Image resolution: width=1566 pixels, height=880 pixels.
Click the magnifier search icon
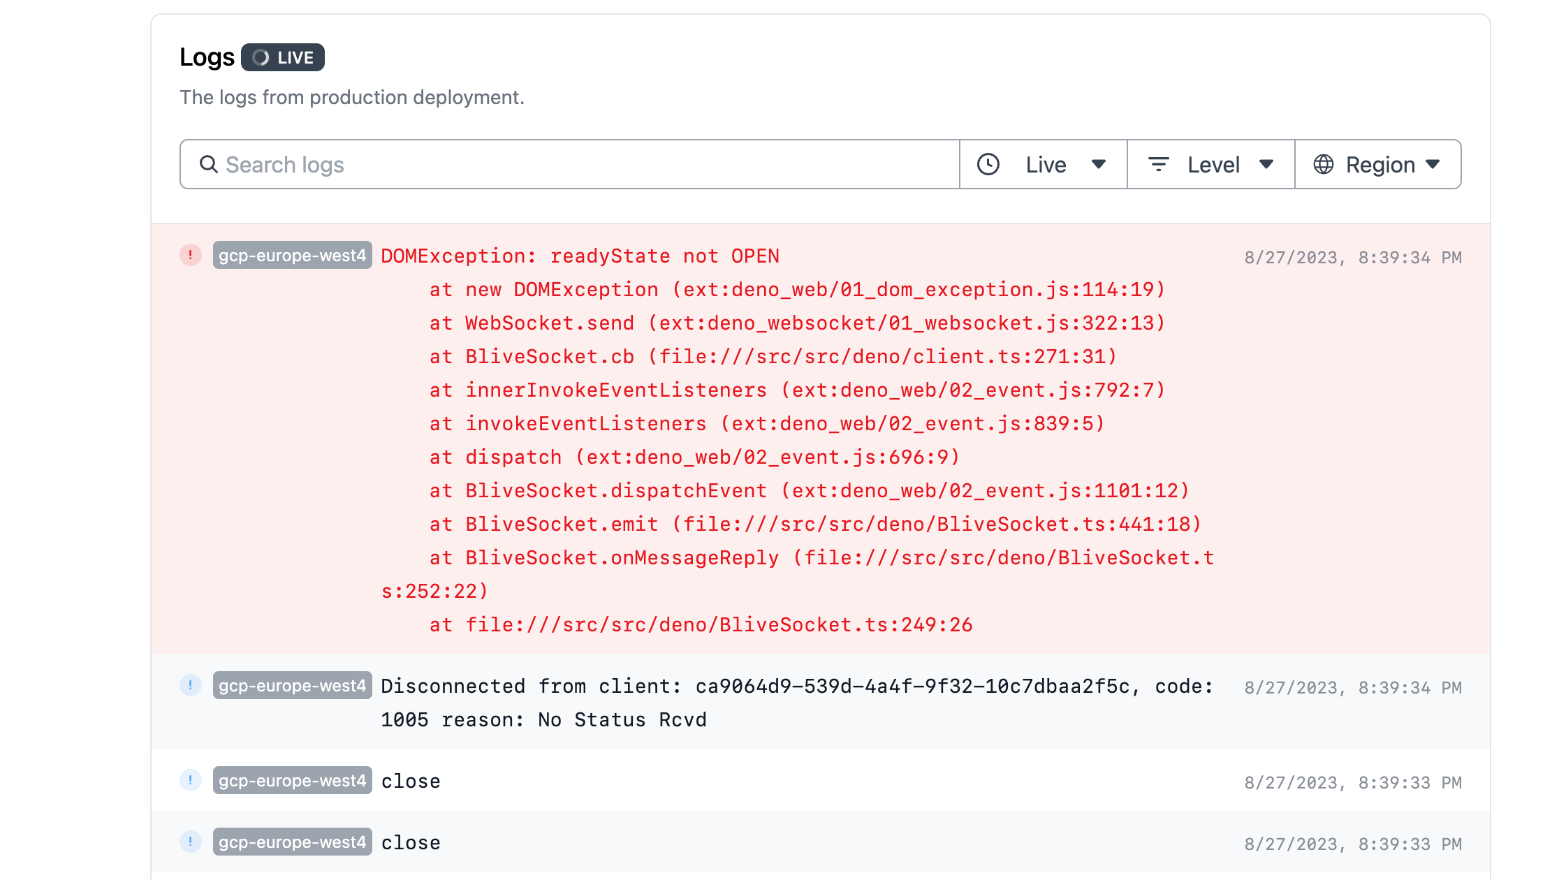pyautogui.click(x=208, y=164)
